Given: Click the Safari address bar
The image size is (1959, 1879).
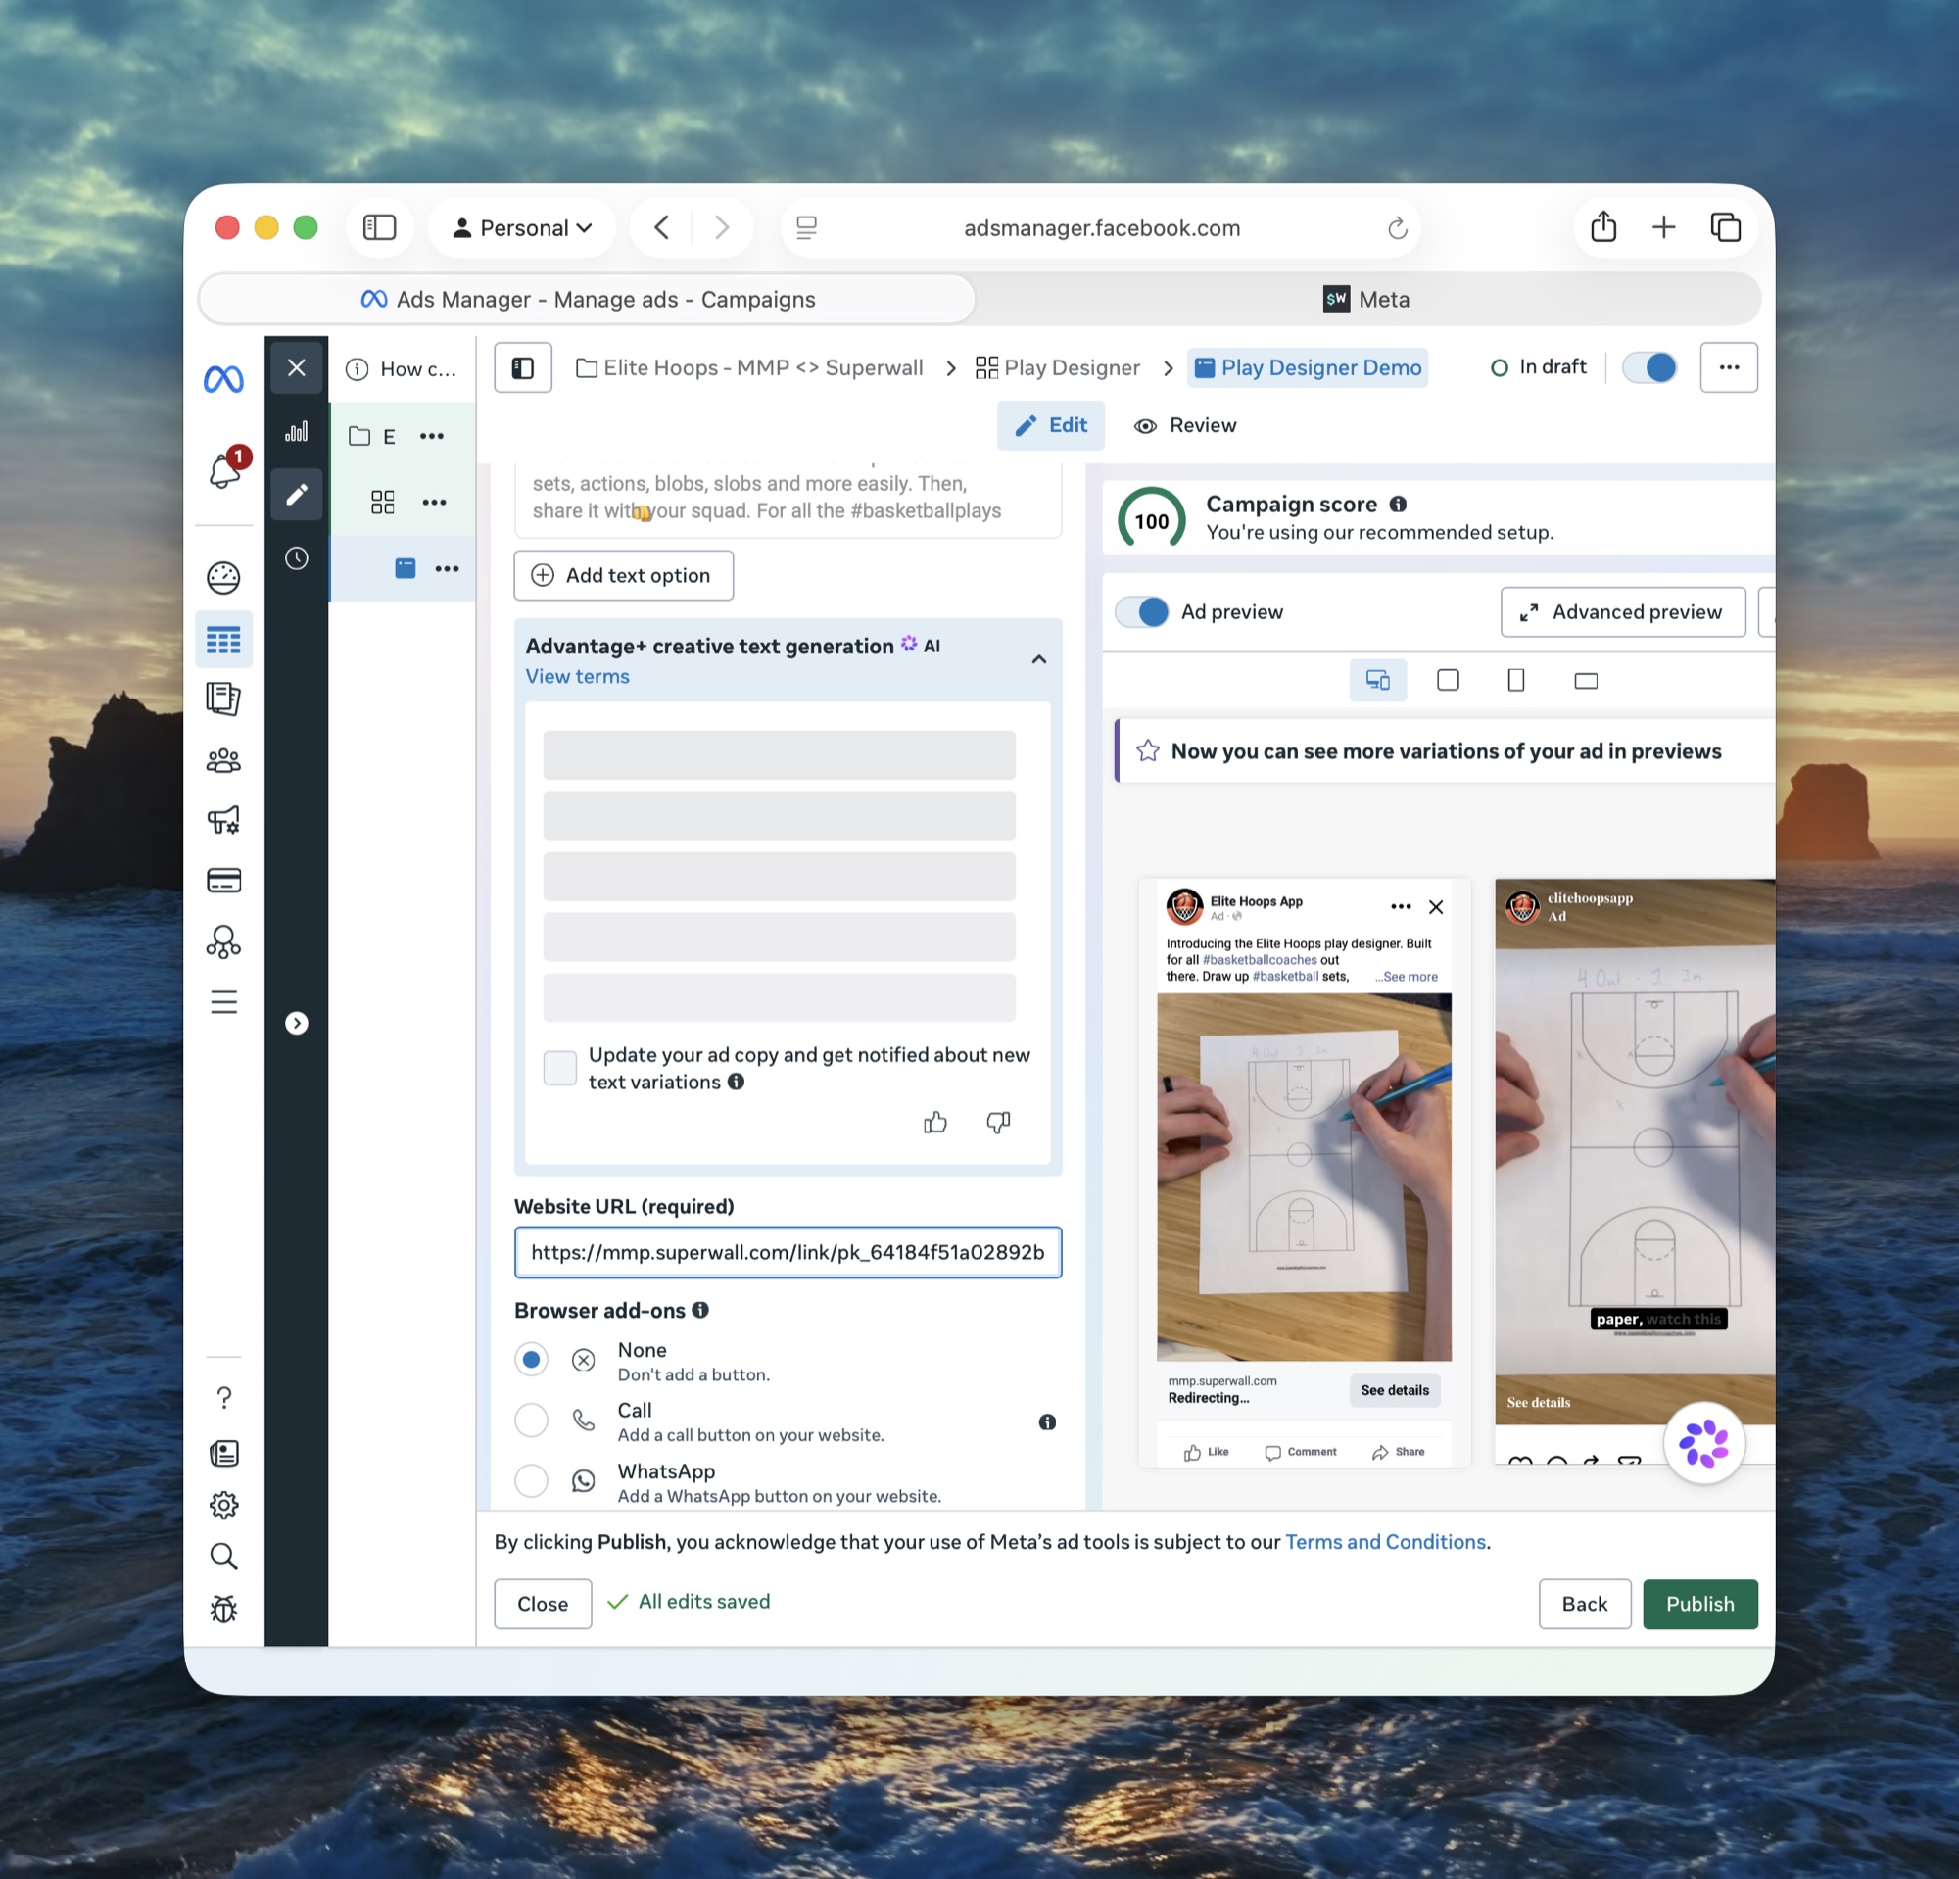Looking at the screenshot, I should [1101, 228].
